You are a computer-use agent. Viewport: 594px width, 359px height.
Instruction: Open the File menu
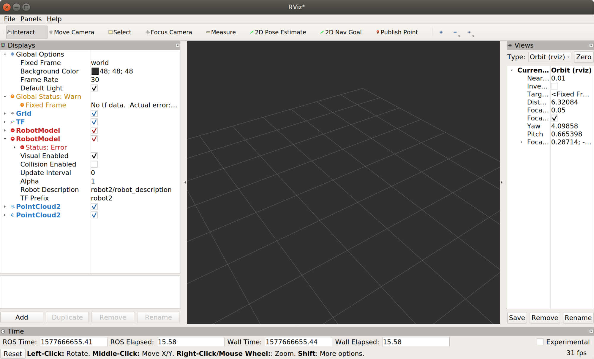coord(10,19)
